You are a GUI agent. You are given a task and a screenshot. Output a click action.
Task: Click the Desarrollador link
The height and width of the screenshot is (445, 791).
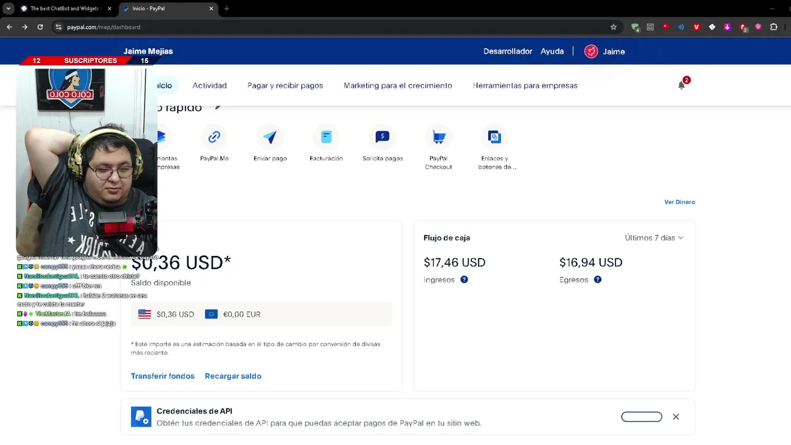[x=508, y=51]
